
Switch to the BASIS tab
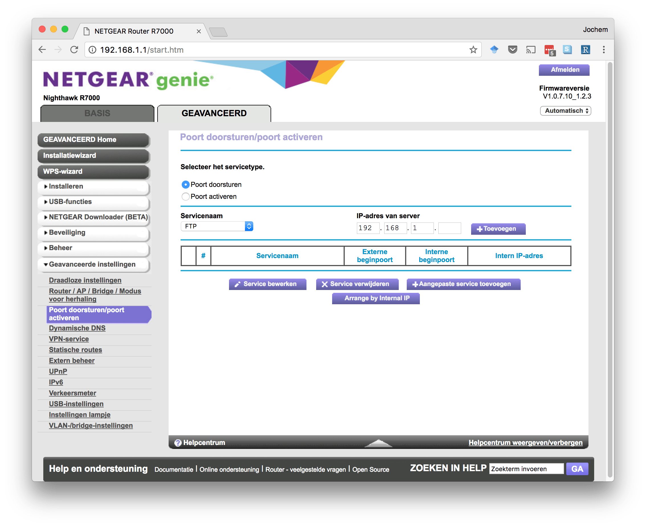pos(97,114)
